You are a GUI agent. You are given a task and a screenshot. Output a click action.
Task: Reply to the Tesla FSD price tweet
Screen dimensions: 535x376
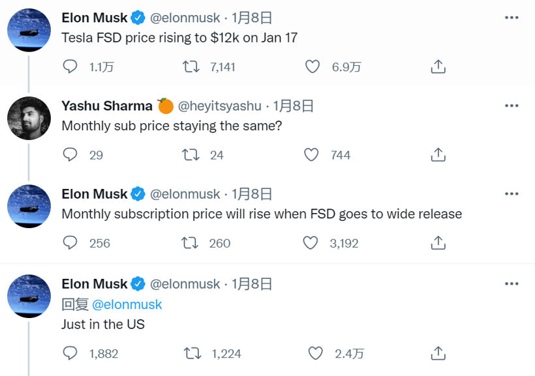70,66
